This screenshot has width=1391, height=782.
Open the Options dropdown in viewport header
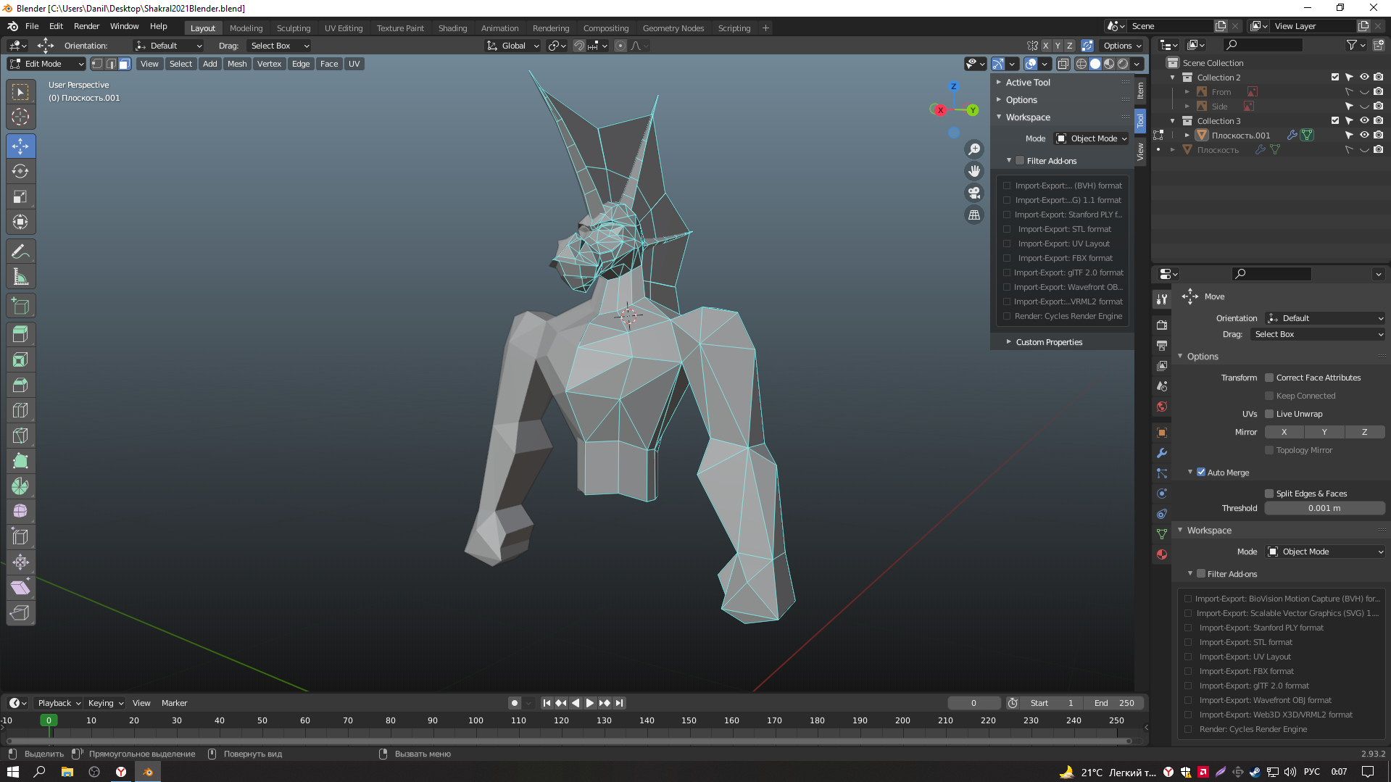[1122, 46]
